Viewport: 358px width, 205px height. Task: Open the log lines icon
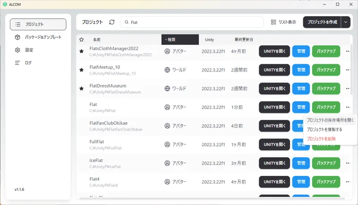(x=17, y=63)
